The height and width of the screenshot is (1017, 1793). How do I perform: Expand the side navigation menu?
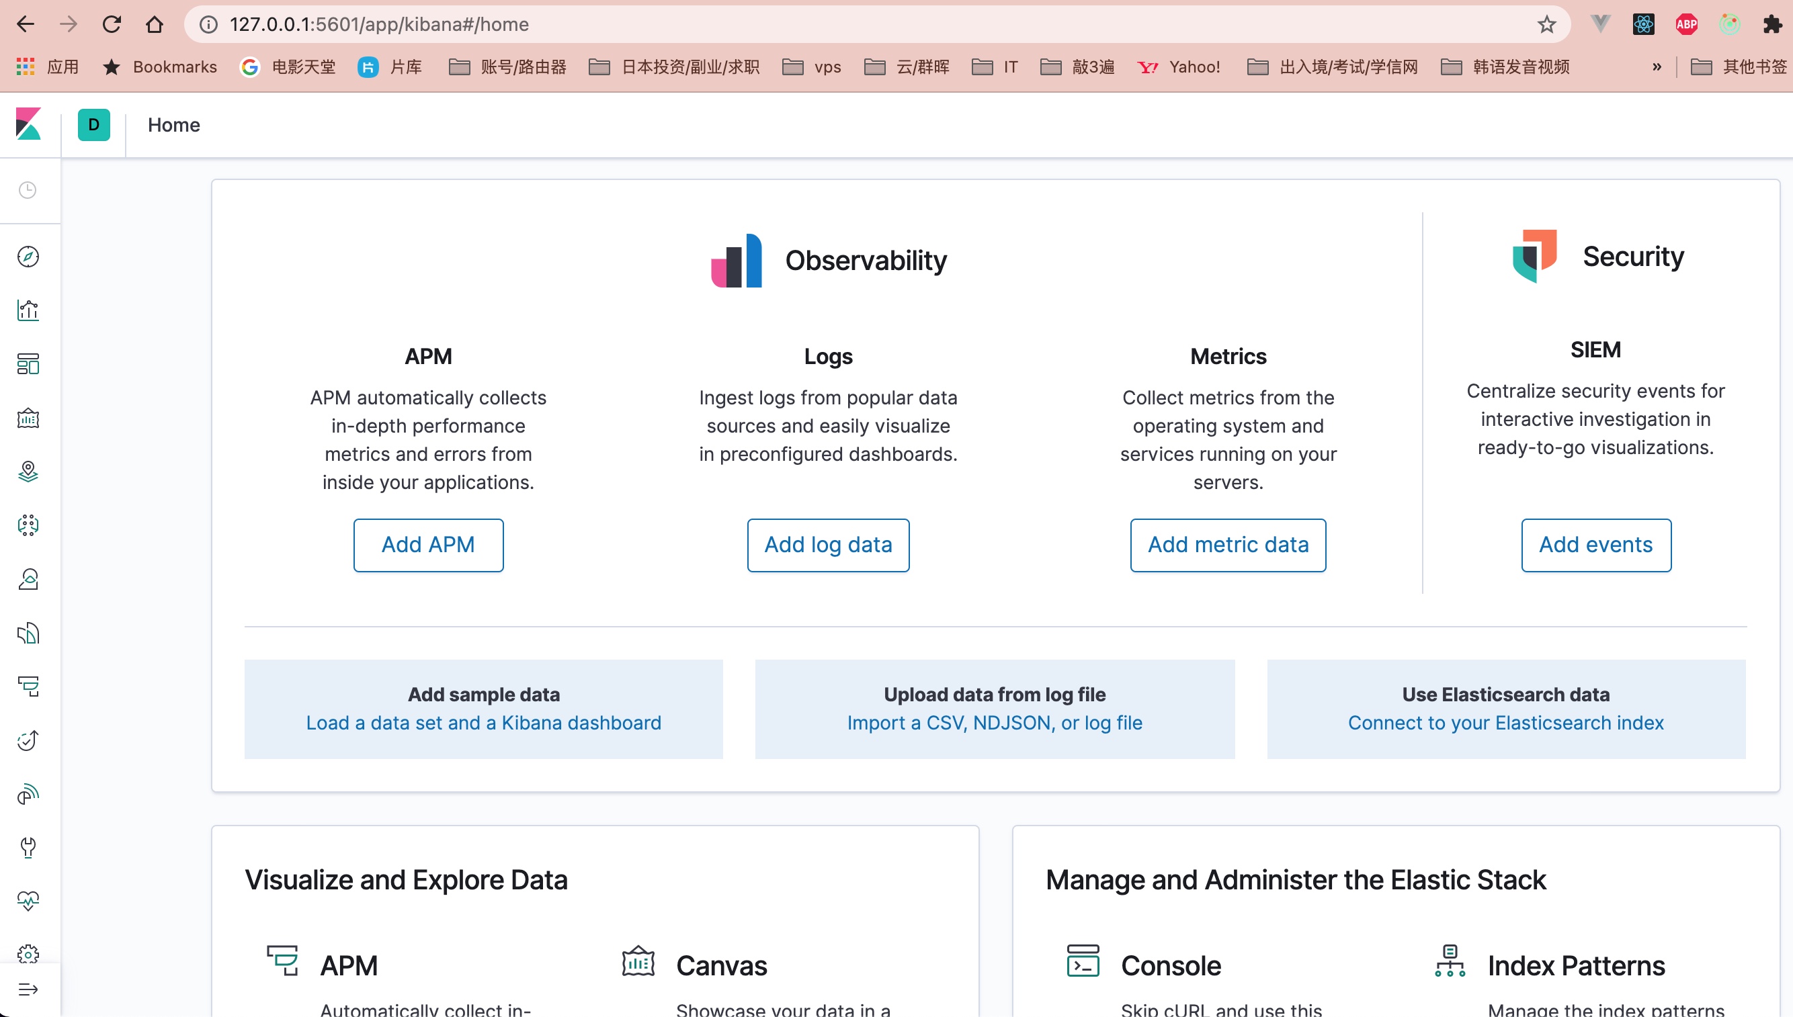pyautogui.click(x=28, y=989)
